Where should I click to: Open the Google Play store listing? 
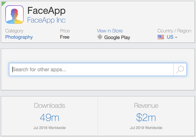pyautogui.click(x=117, y=37)
